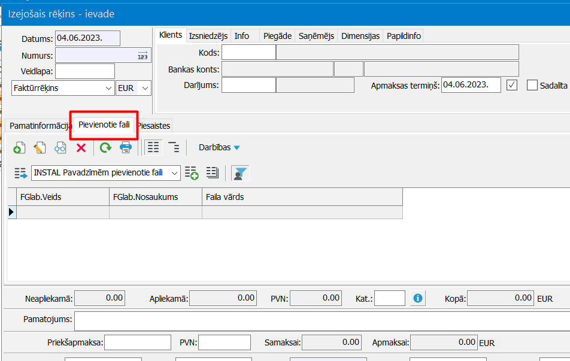Click Apmaksas termiņš date field
Screen dimensions: 570x361
click(471, 85)
